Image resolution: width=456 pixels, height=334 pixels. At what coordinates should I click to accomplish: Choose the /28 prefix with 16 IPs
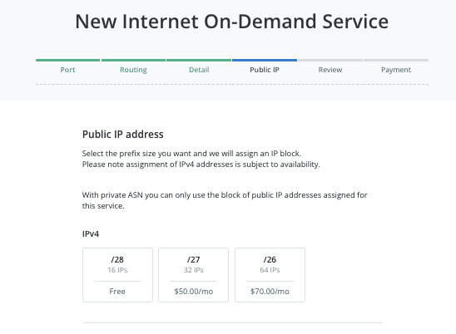click(117, 275)
